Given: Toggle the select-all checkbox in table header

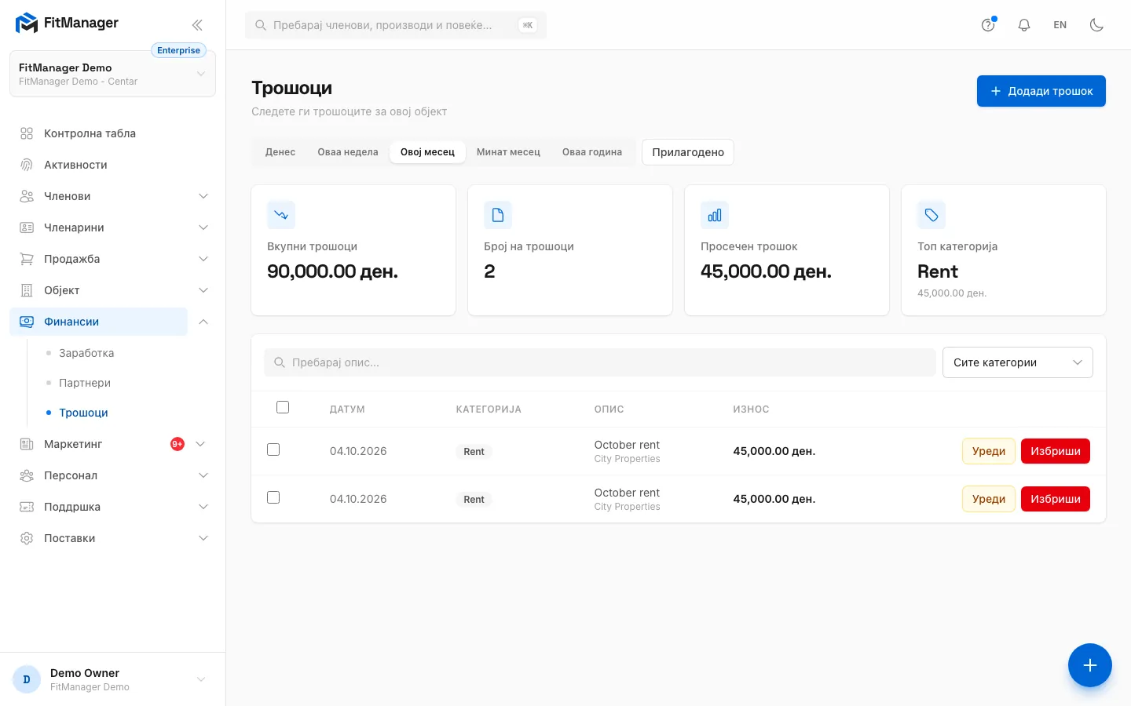Looking at the screenshot, I should tap(283, 407).
